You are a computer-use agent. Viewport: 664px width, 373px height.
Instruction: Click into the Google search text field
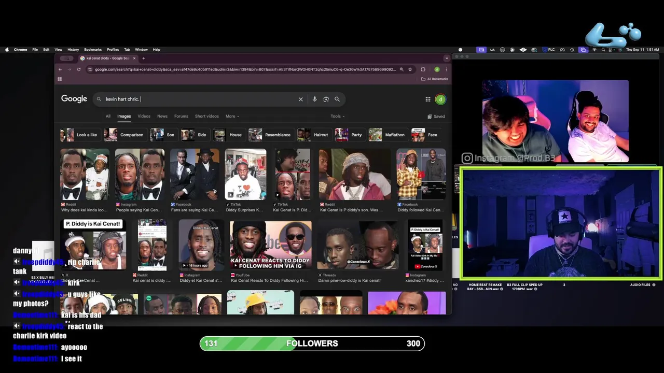[x=200, y=99]
